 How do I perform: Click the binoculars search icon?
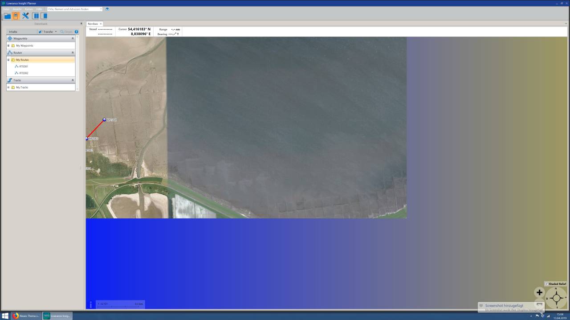[107, 9]
